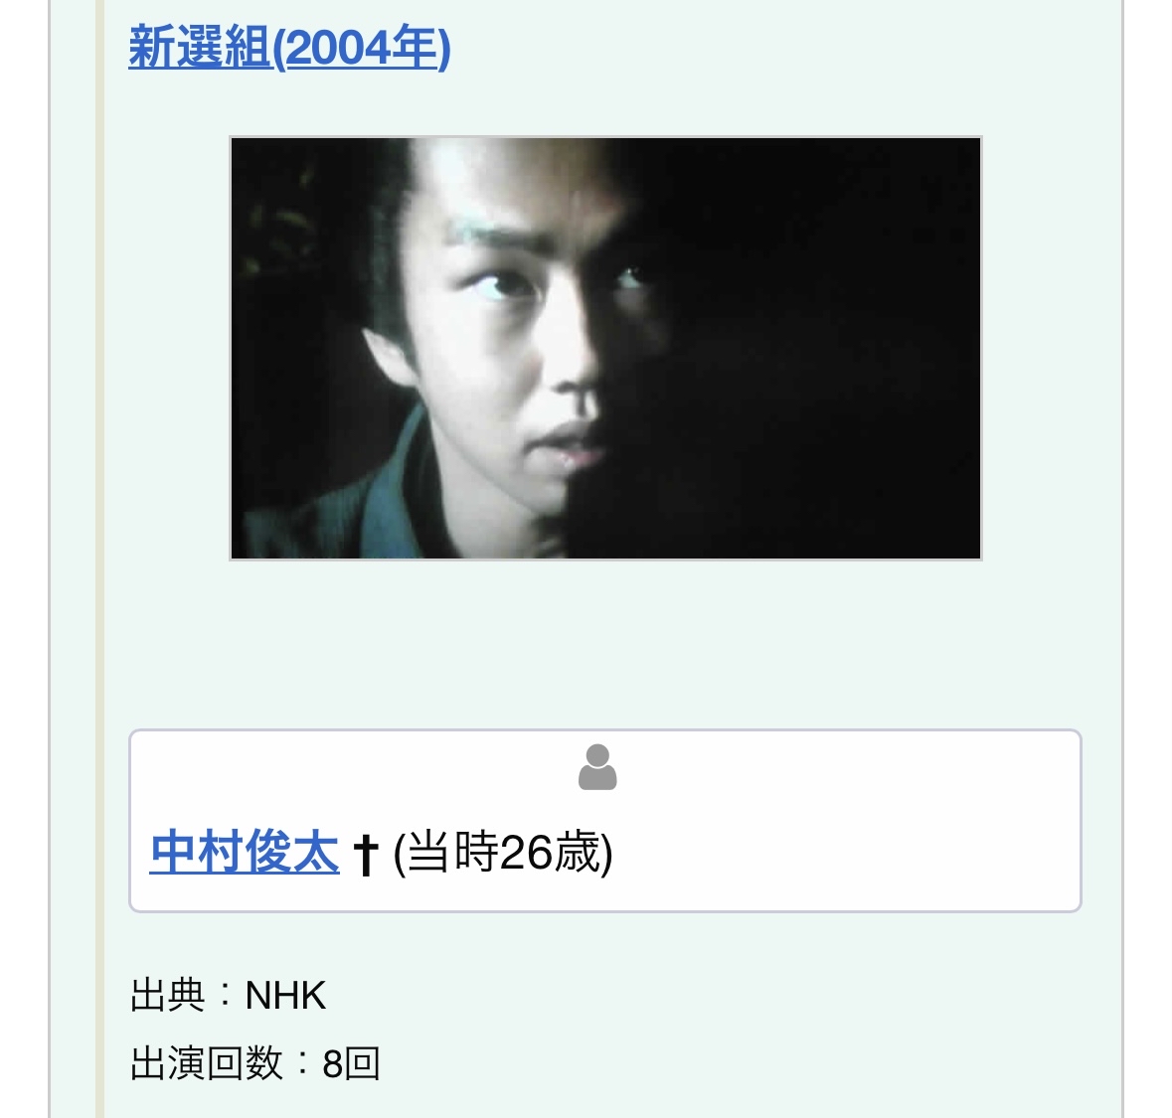Click the dagger † symbol beside 中村俊太

(x=366, y=855)
